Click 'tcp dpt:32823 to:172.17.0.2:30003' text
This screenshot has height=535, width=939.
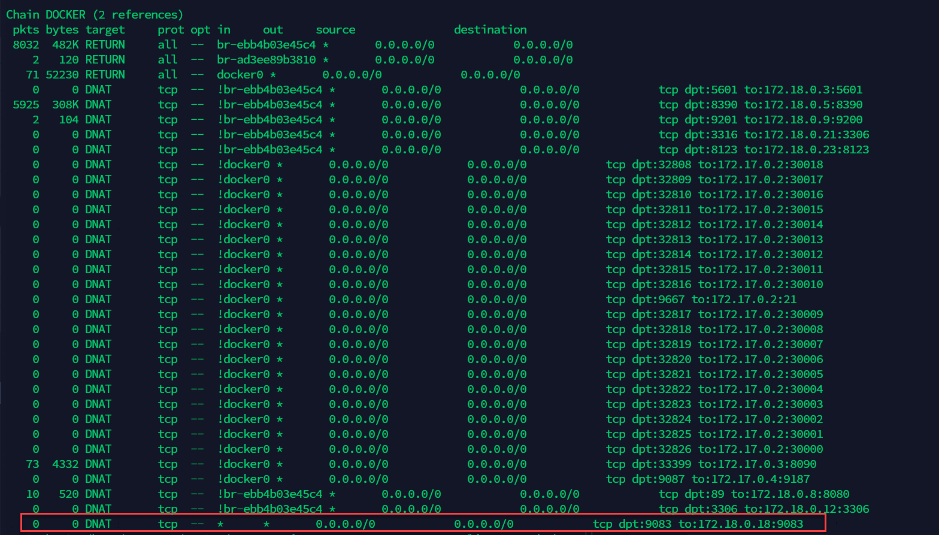point(714,404)
